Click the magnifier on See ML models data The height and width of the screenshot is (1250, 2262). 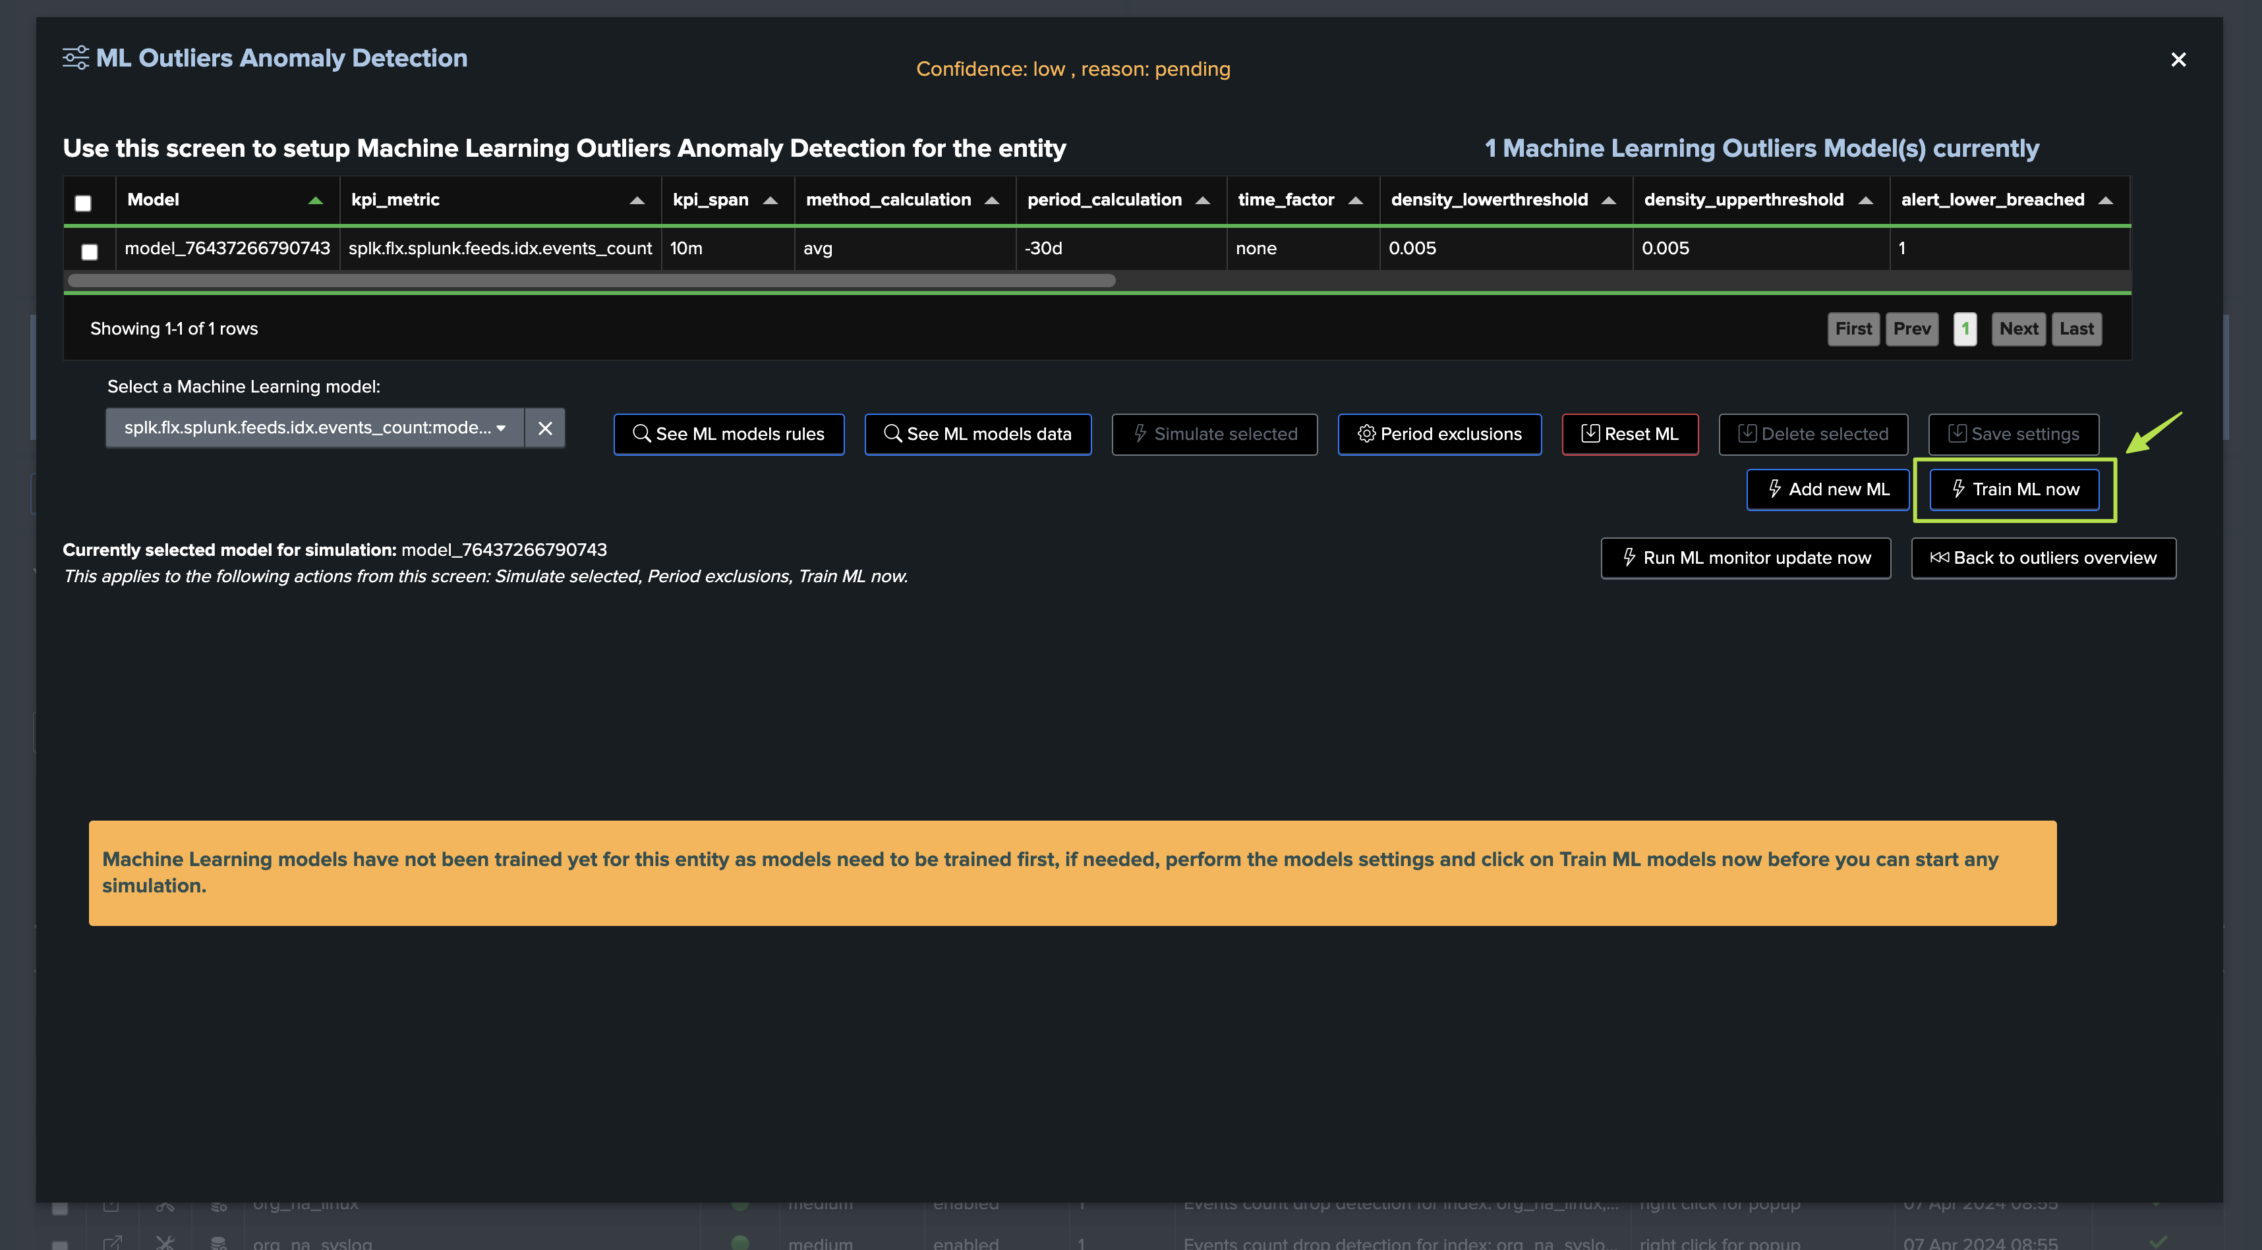click(892, 434)
